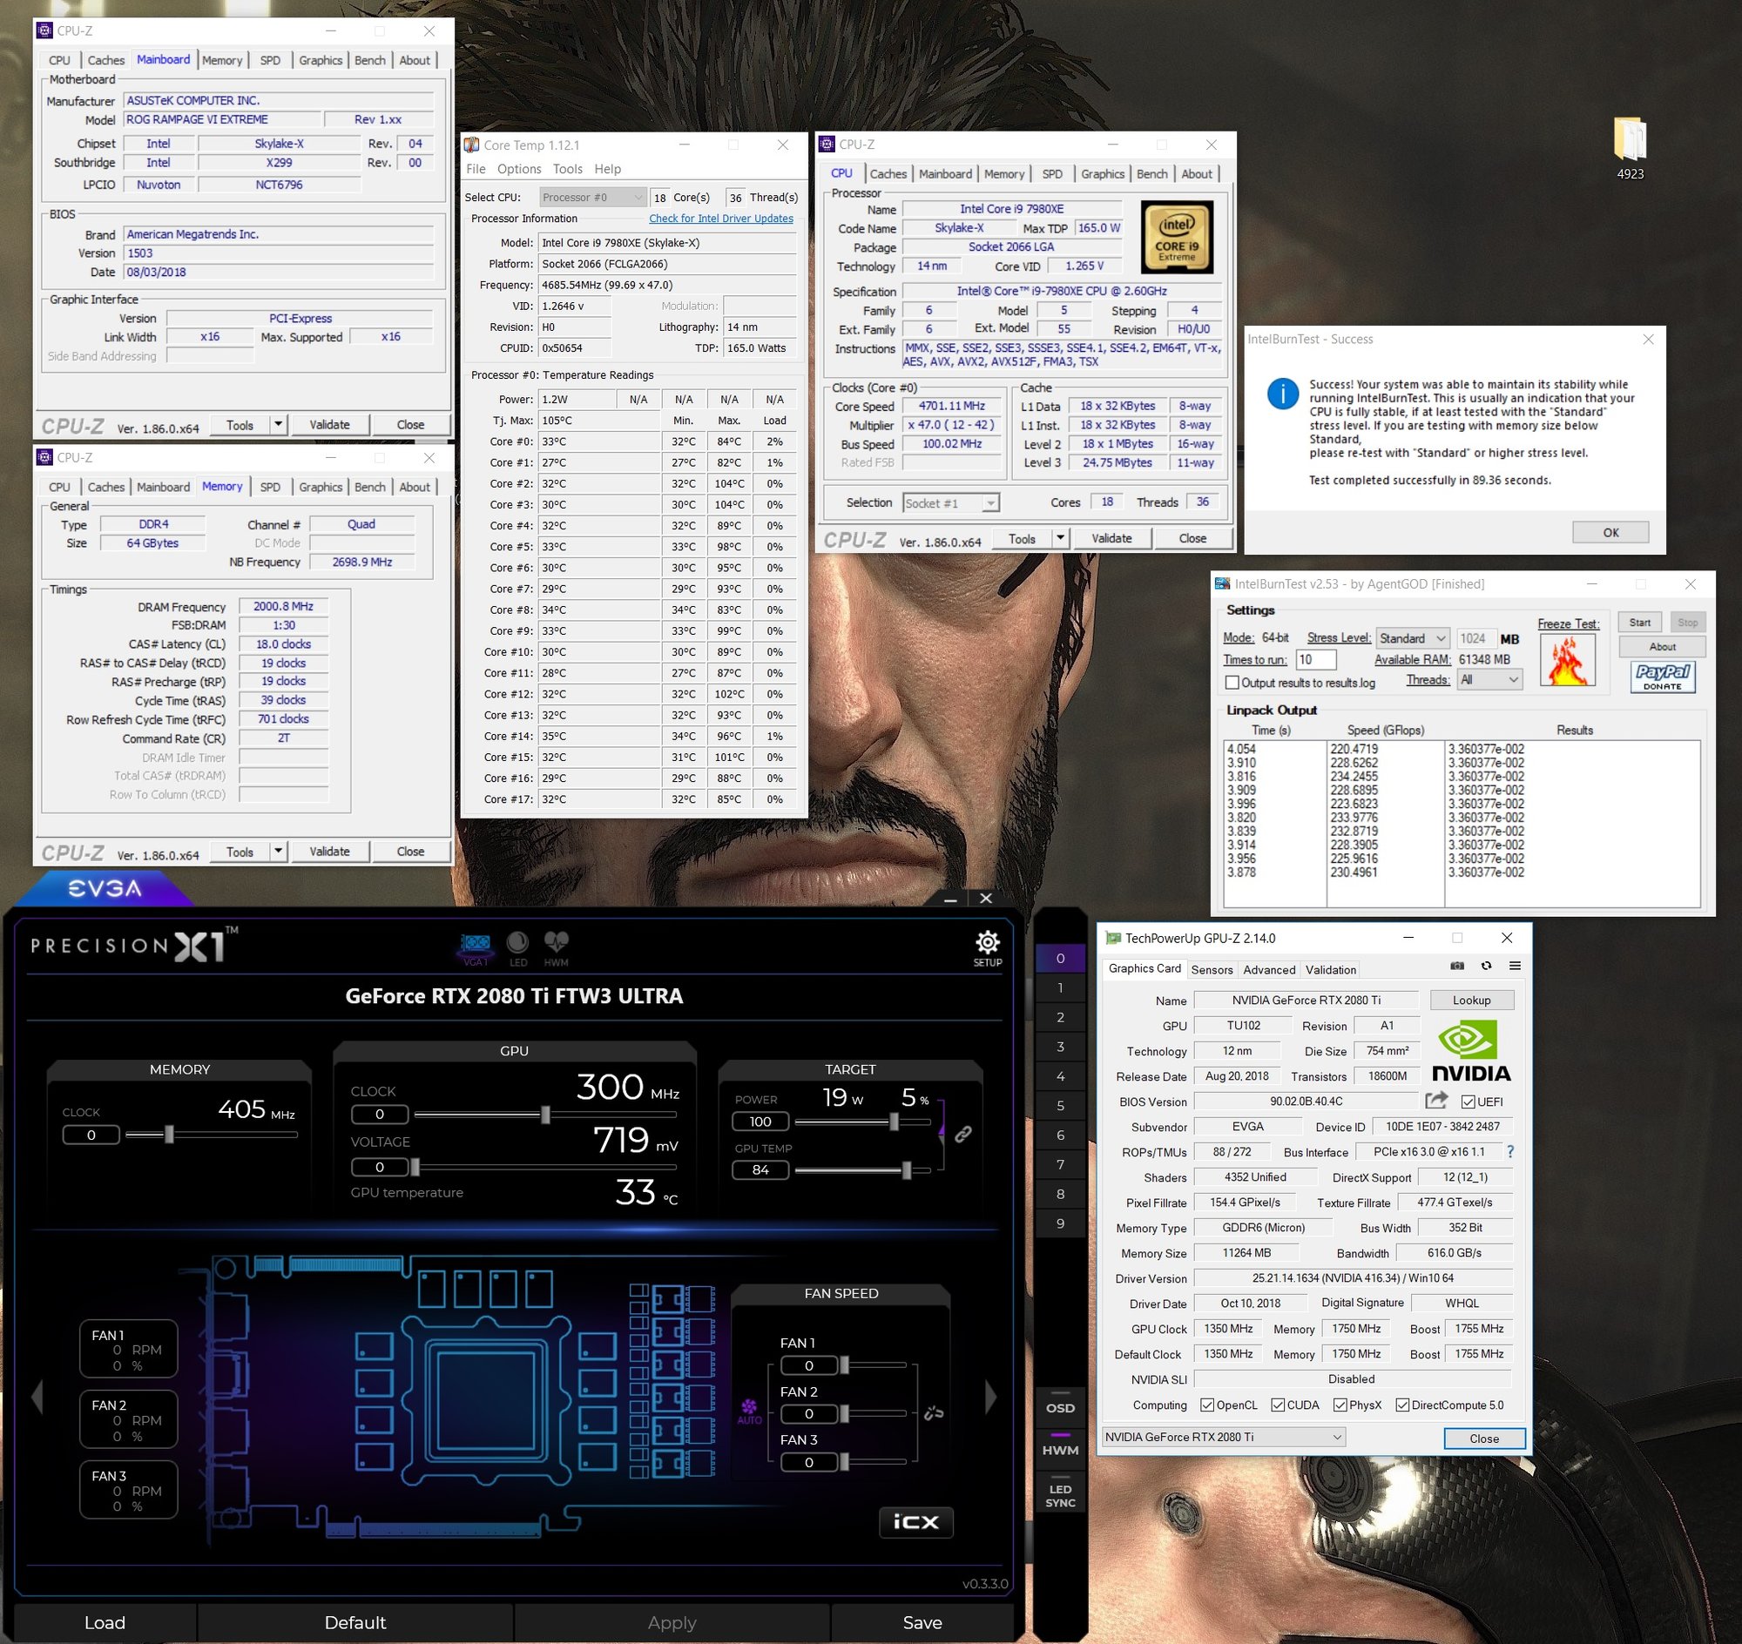
Task: Expand the Processor #0 selection dropdown
Action: (x=592, y=197)
